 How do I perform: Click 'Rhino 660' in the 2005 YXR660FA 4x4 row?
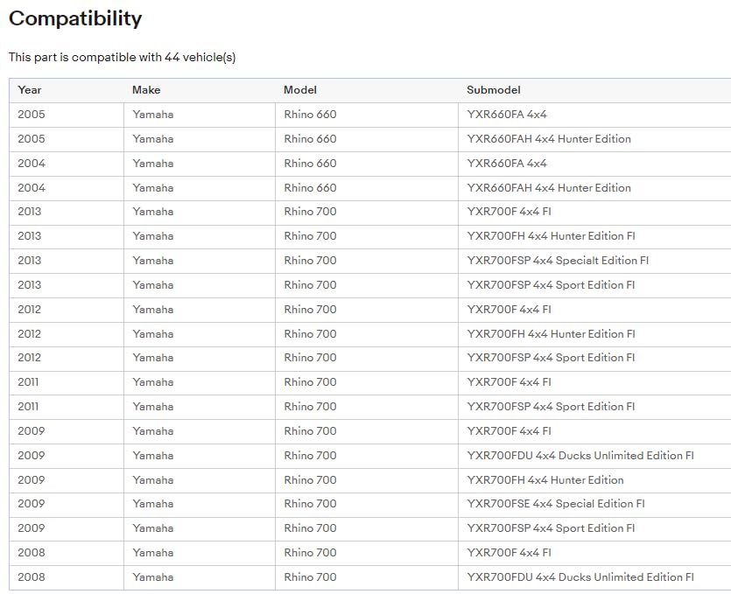tap(310, 115)
